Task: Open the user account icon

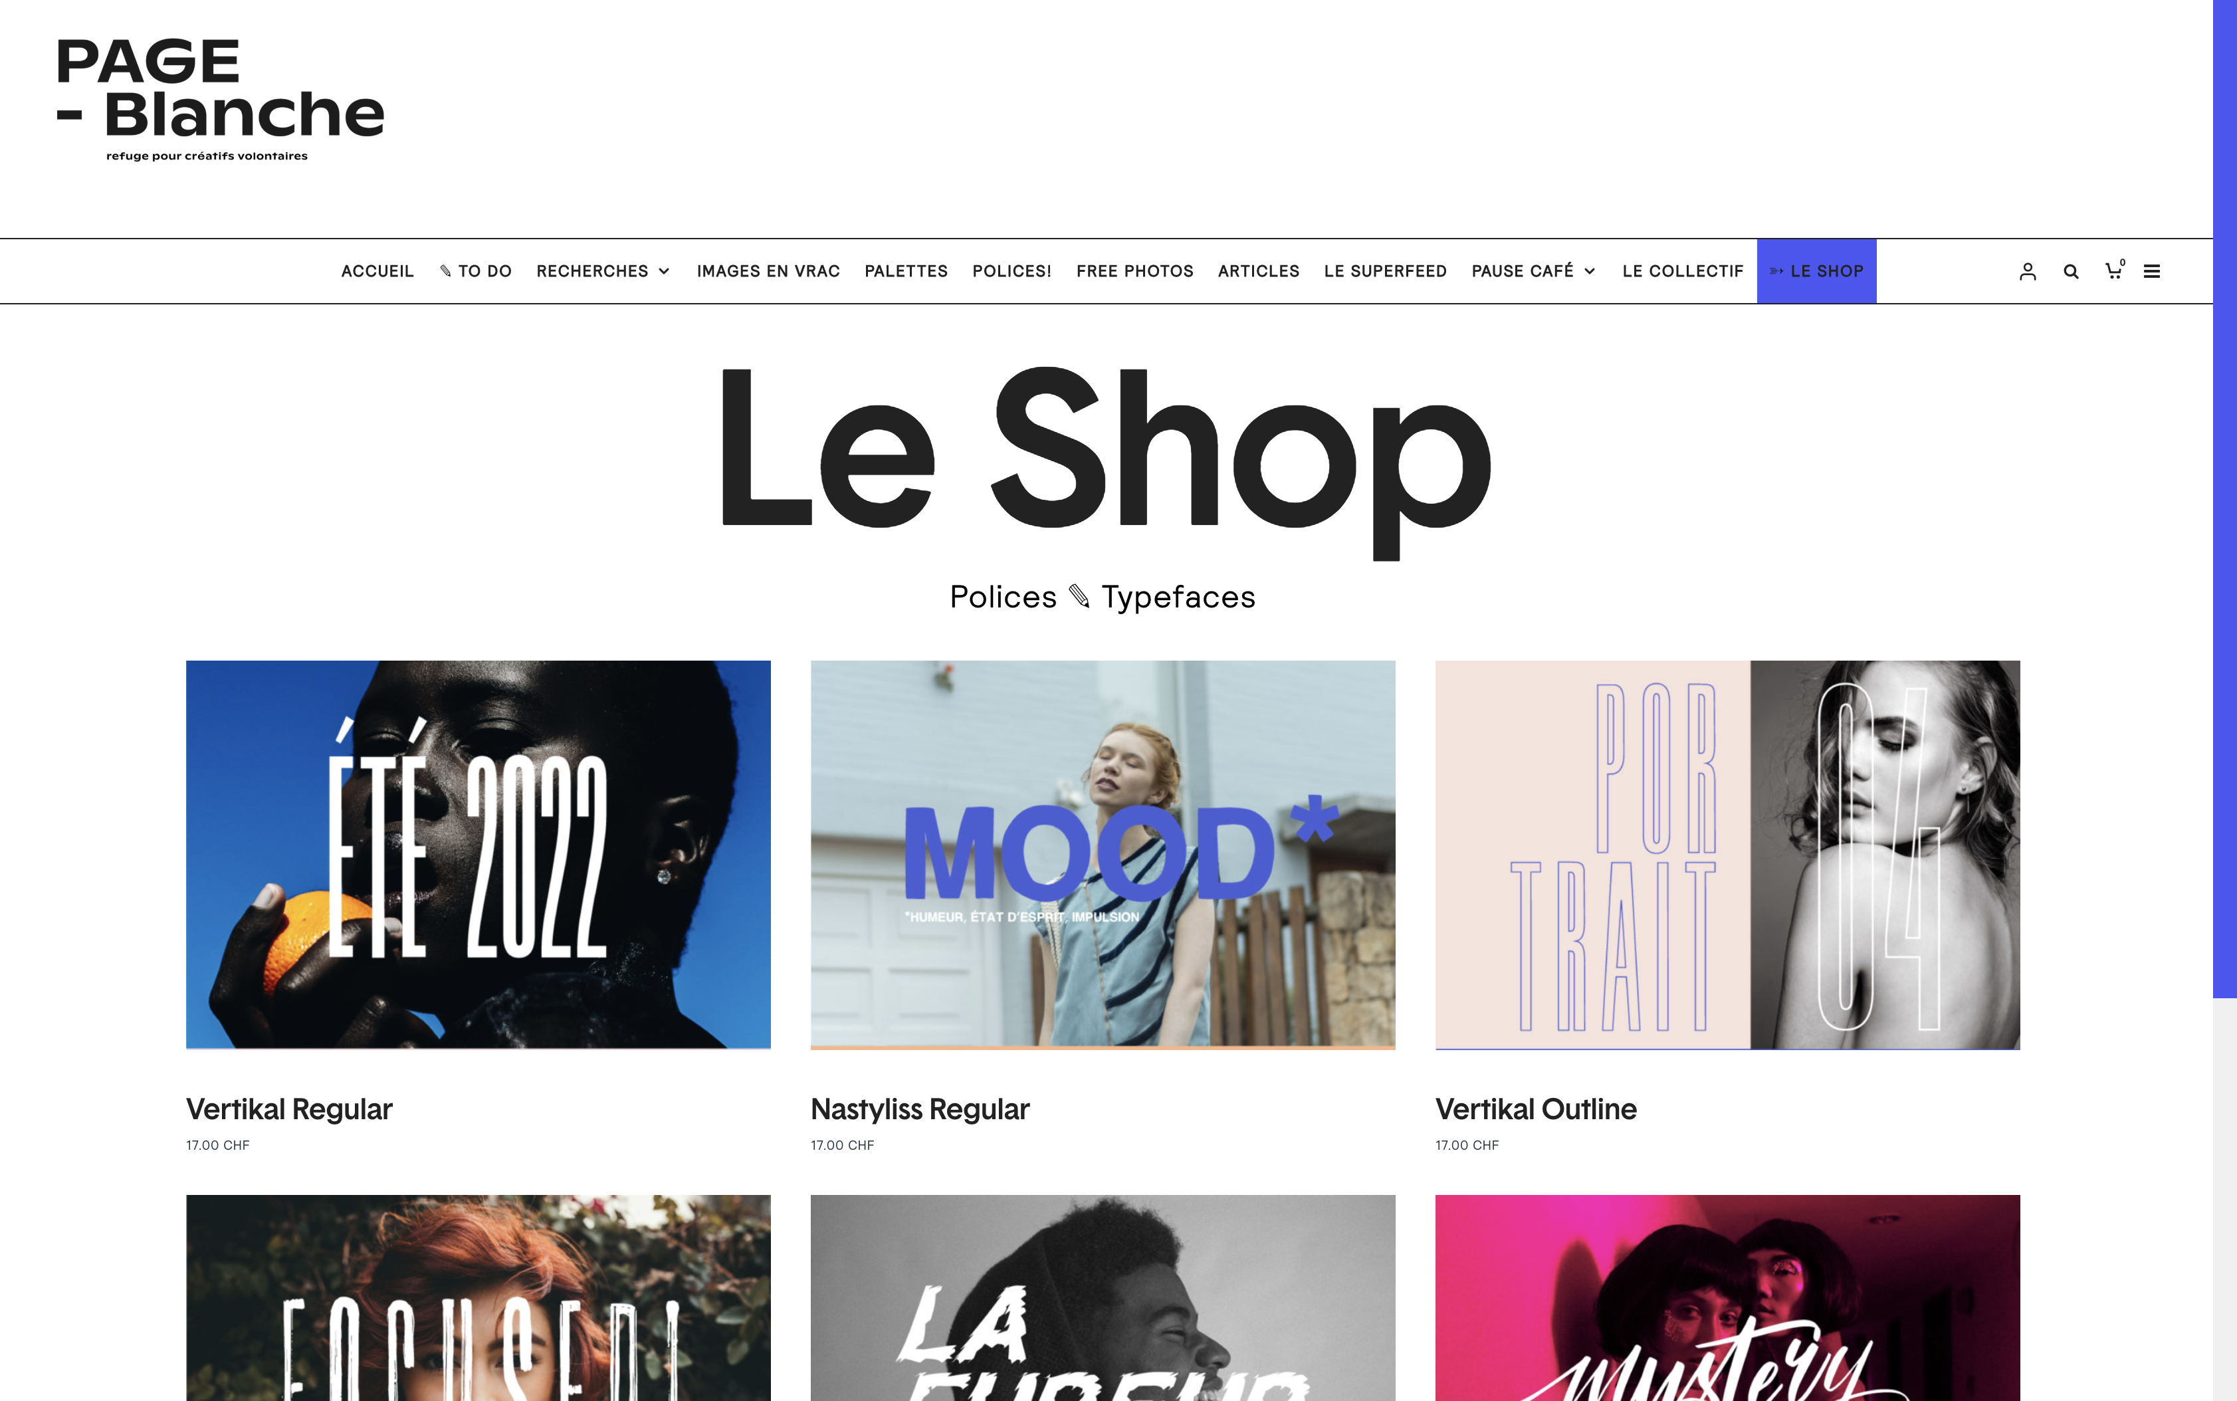Action: [x=2028, y=271]
